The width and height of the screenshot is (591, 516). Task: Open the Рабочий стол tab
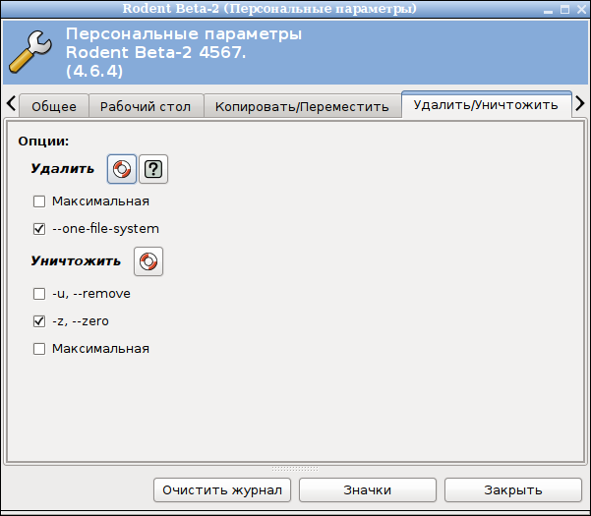pyautogui.click(x=146, y=106)
